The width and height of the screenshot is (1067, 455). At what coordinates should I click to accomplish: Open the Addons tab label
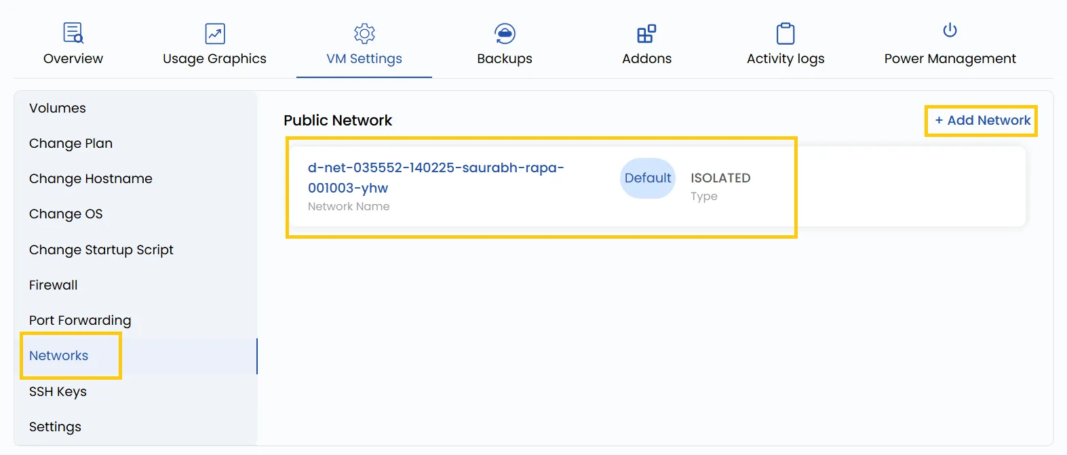click(x=646, y=58)
